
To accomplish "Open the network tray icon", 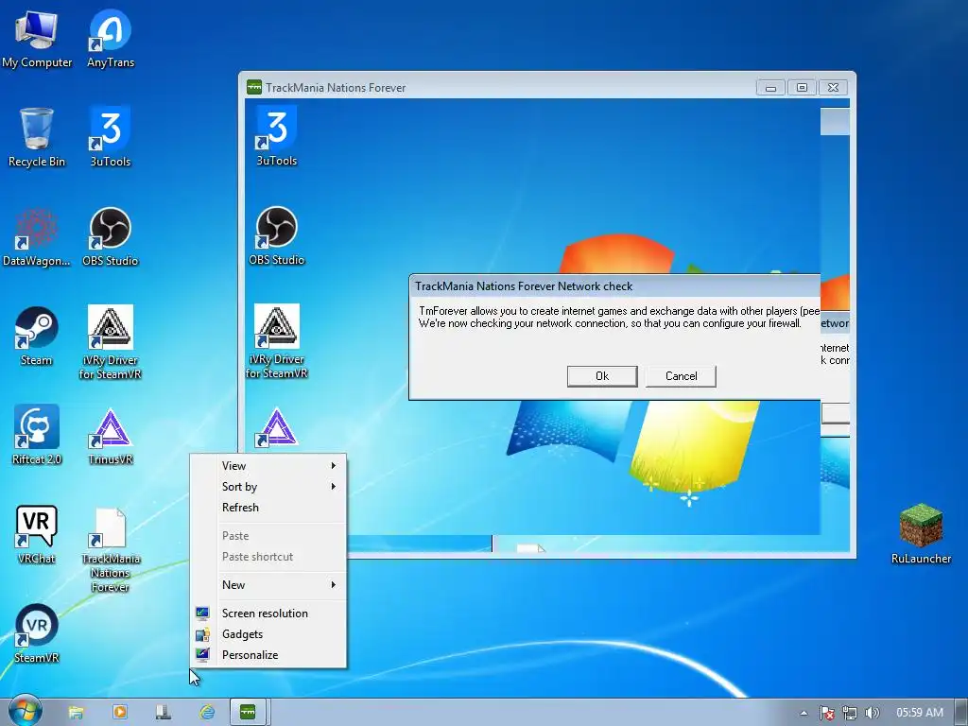I will [850, 713].
